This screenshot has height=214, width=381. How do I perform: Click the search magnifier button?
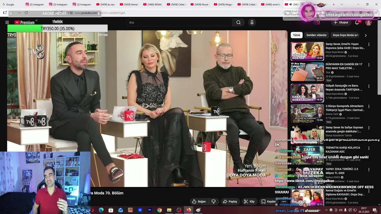click(238, 22)
